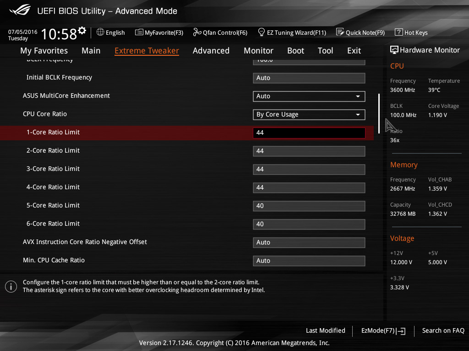Click Search on FAQ
The image size is (469, 351).
(443, 330)
